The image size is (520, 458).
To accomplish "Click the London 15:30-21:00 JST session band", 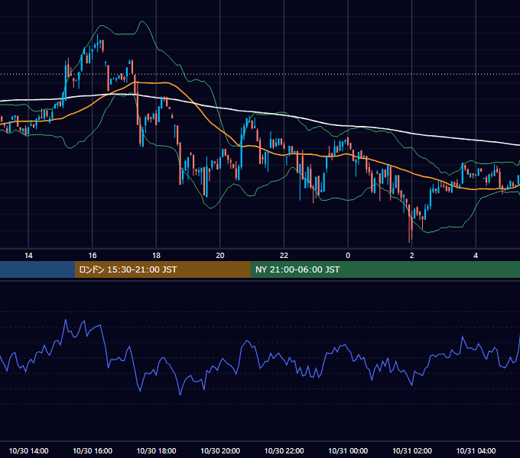I will coord(162,269).
